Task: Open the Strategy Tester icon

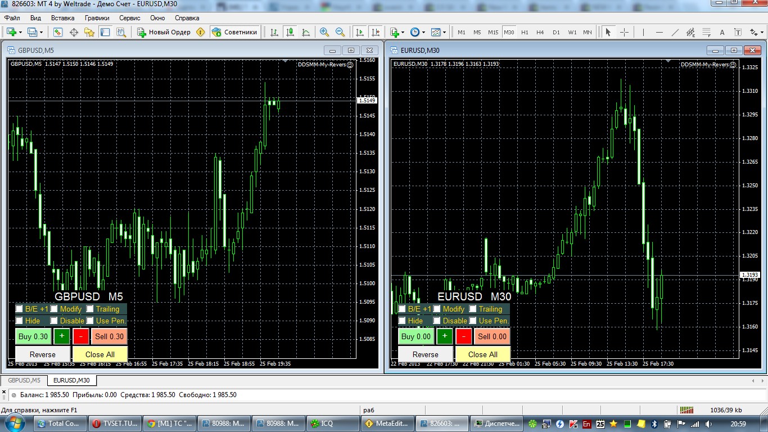Action: click(121, 32)
